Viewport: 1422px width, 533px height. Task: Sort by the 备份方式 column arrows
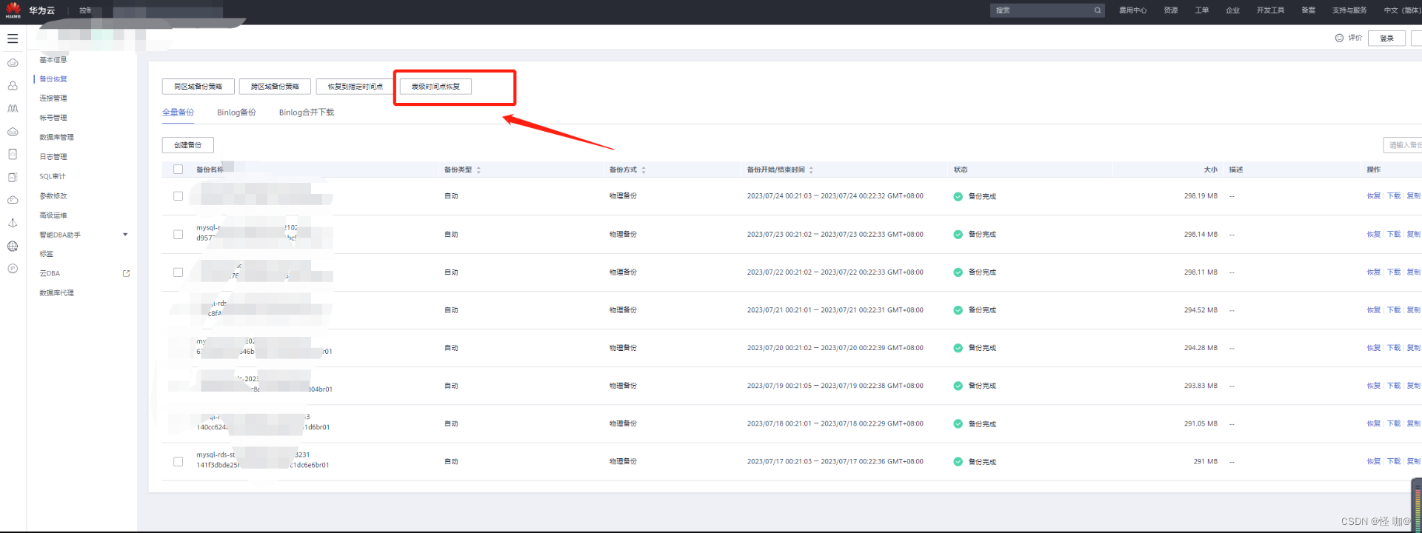(644, 170)
